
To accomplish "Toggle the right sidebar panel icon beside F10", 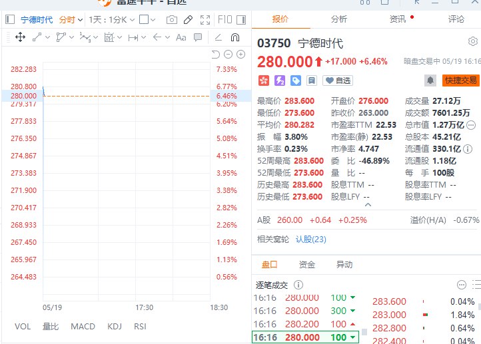I will pos(241,20).
